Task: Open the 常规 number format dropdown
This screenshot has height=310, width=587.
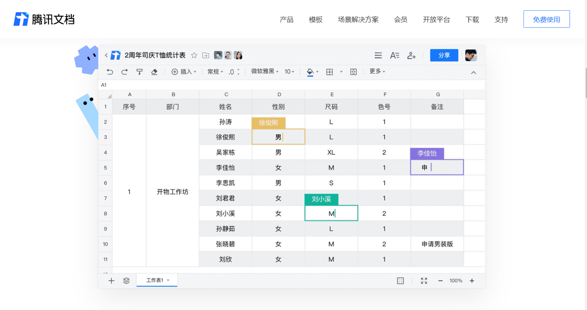Action: tap(215, 72)
